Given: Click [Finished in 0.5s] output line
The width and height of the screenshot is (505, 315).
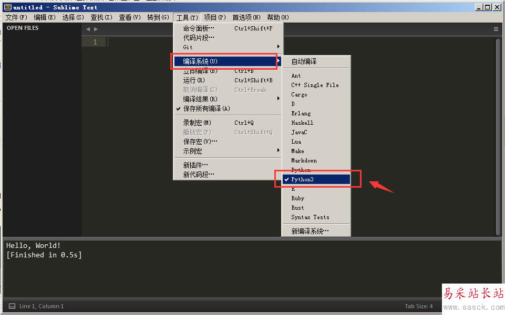Looking at the screenshot, I should pos(44,255).
